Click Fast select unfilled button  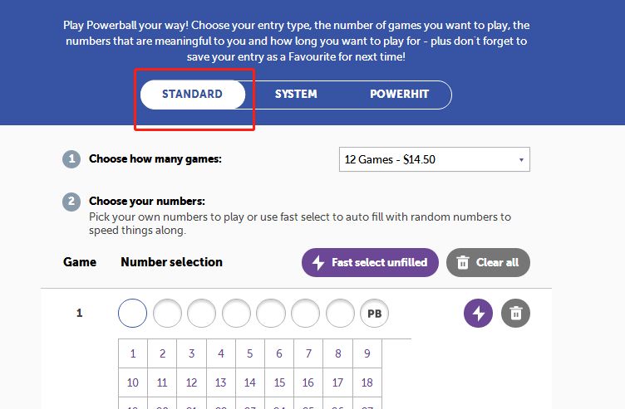pyautogui.click(x=370, y=263)
